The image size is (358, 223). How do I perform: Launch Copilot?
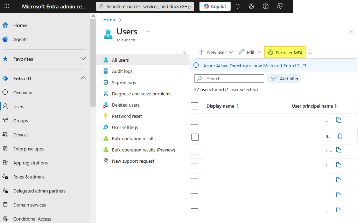tap(215, 6)
